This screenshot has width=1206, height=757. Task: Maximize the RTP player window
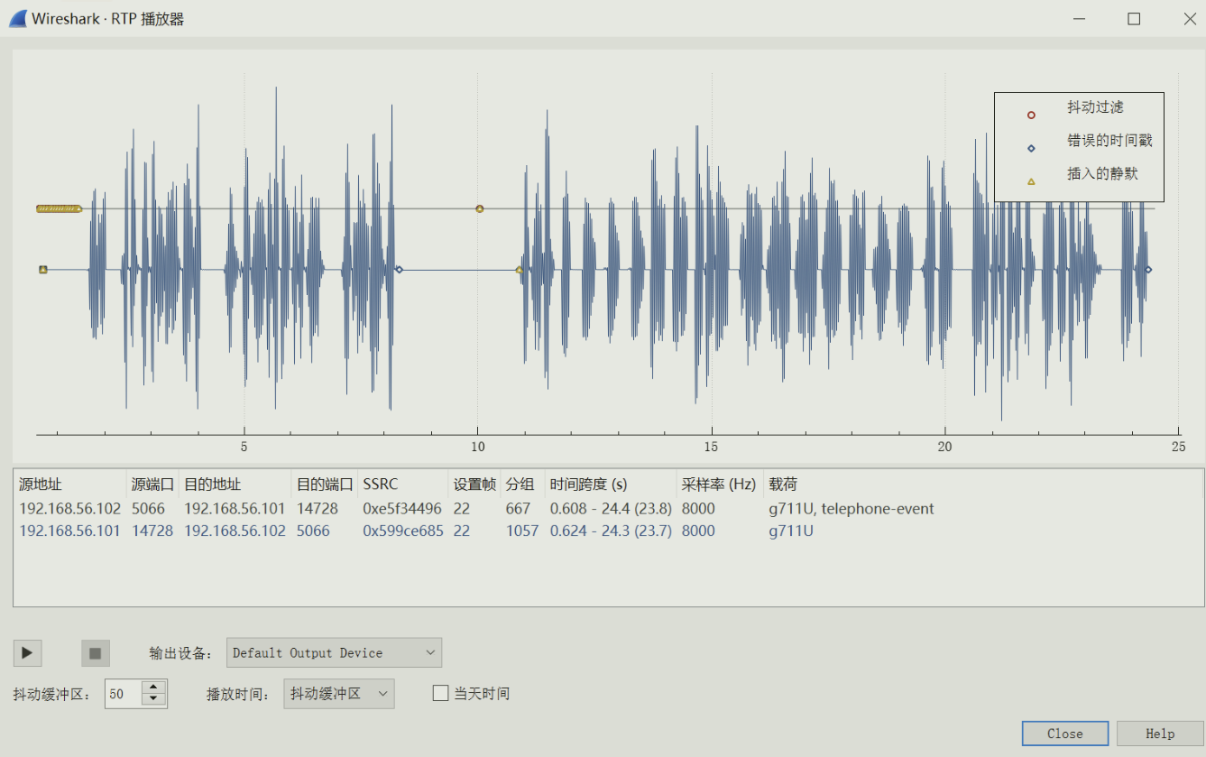1134,19
